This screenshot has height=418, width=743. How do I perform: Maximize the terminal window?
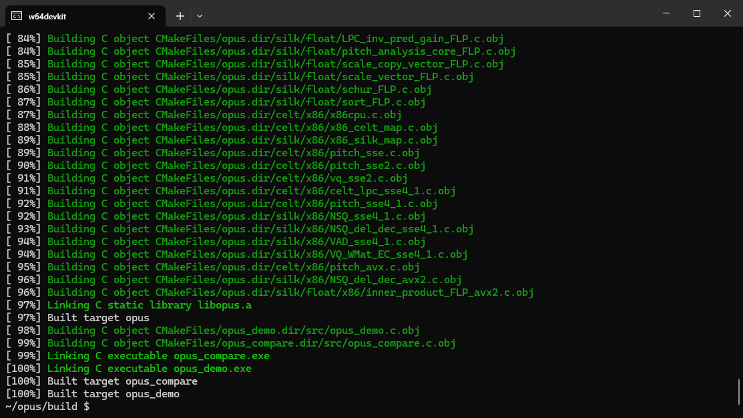(x=696, y=13)
